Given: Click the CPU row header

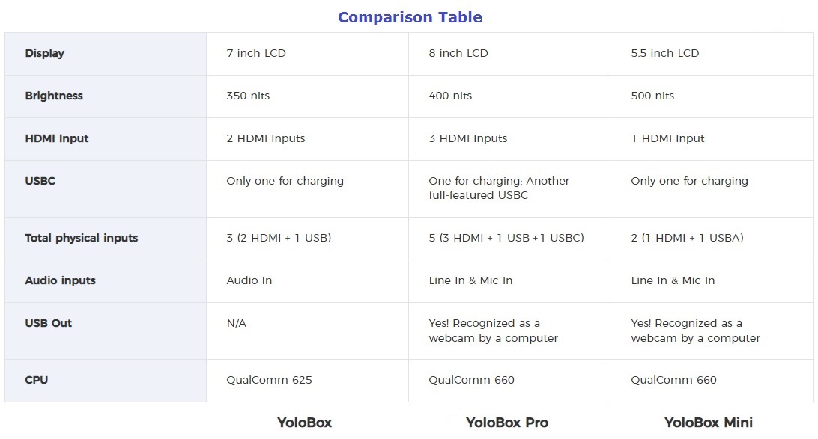Looking at the screenshot, I should tap(37, 380).
